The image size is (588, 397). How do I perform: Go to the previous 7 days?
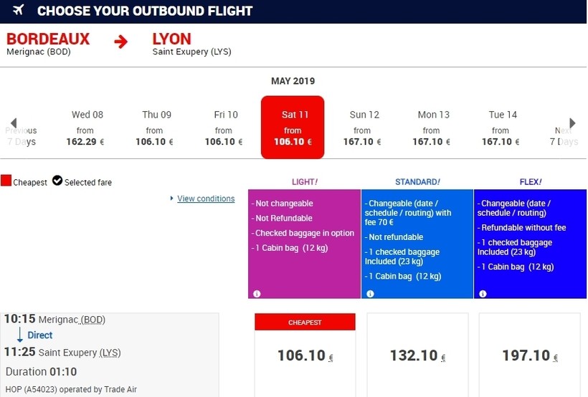click(14, 123)
